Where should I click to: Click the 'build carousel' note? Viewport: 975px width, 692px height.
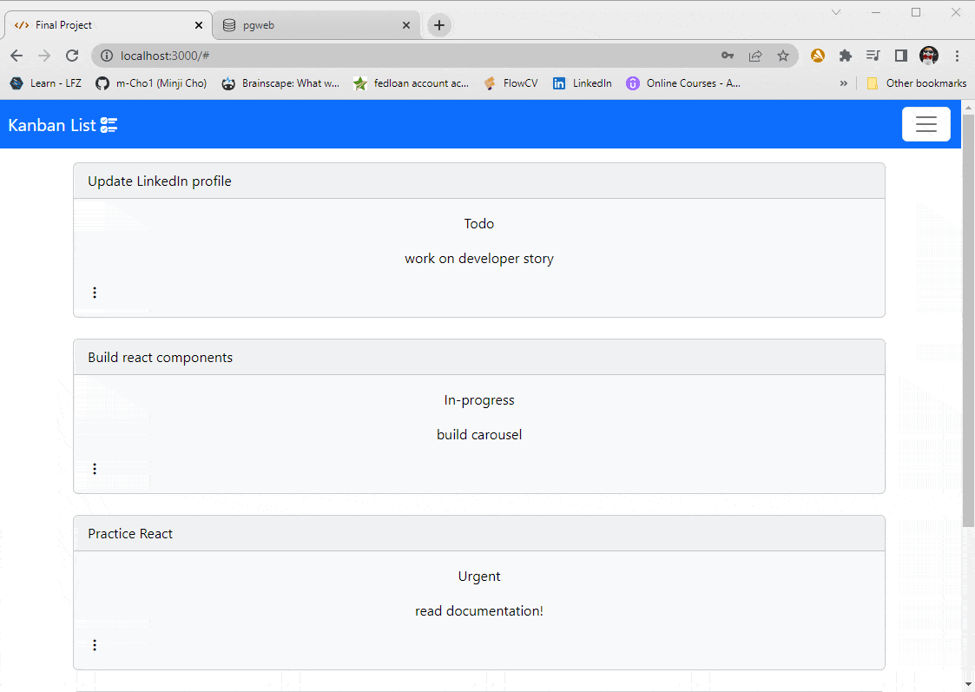(478, 435)
